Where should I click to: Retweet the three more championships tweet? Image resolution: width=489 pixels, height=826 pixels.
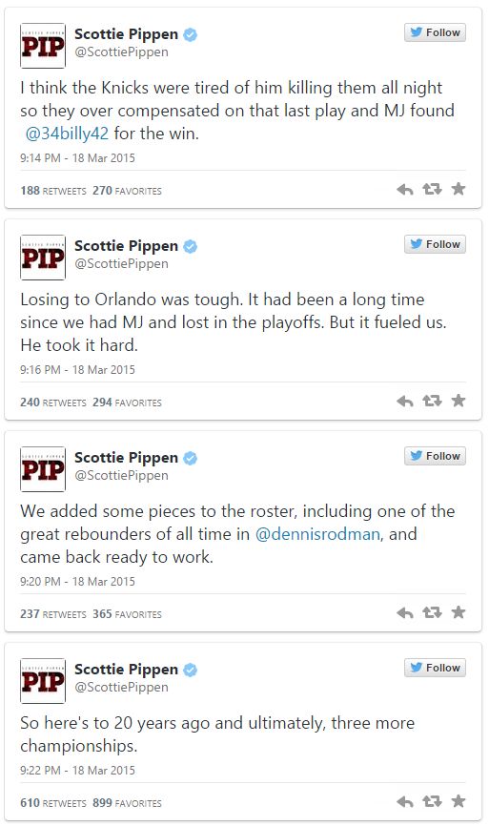click(432, 801)
